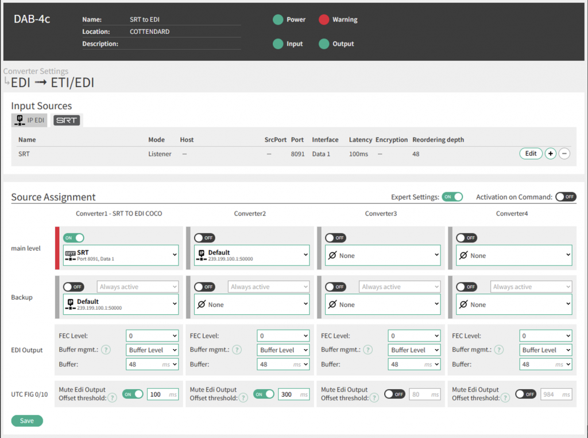Open Converter2 Backup None source dropdown

(x=252, y=304)
